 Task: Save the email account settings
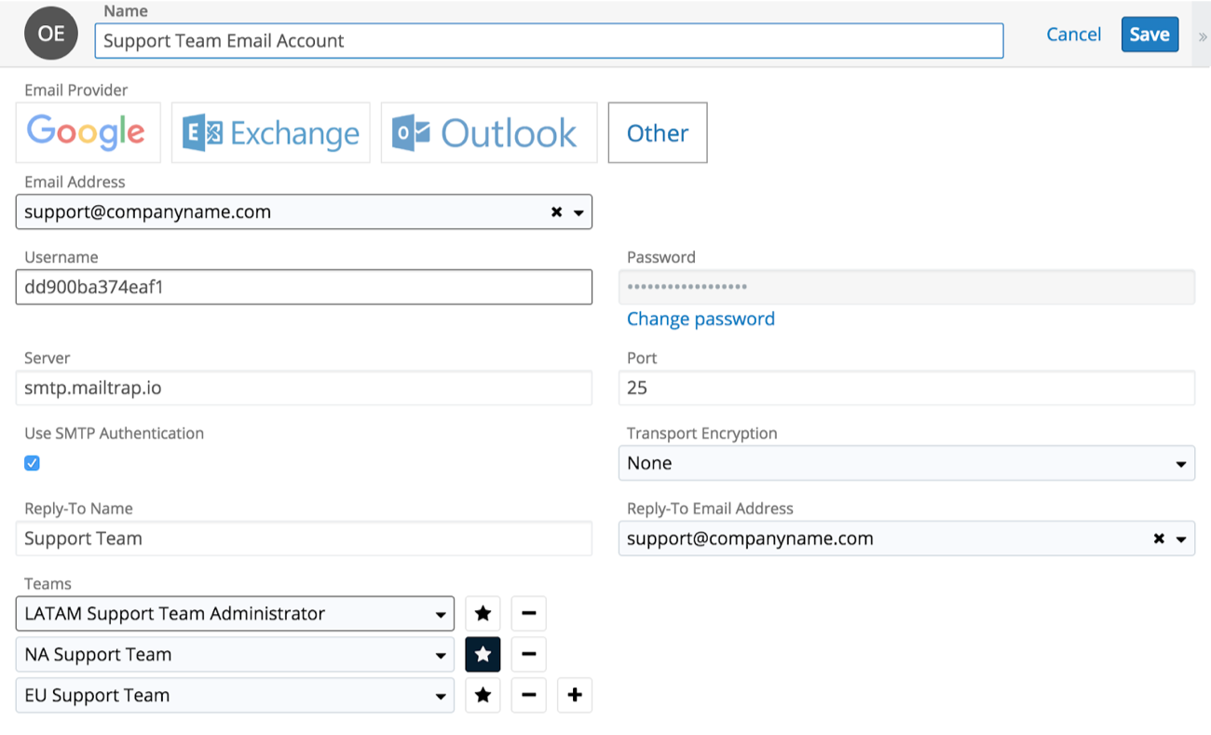point(1149,34)
